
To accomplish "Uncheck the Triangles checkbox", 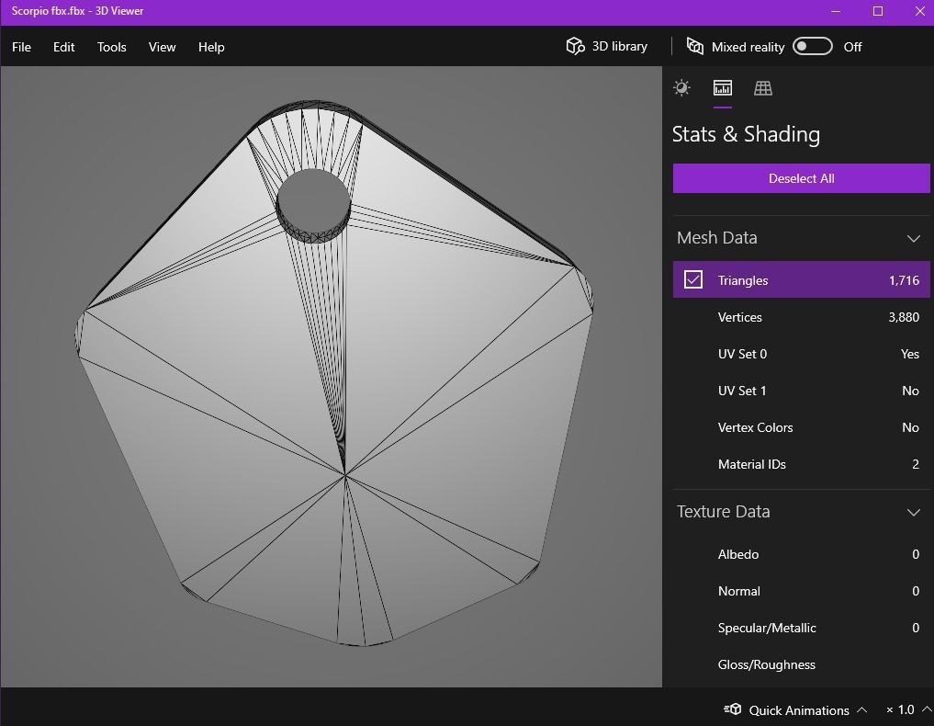I will (693, 280).
